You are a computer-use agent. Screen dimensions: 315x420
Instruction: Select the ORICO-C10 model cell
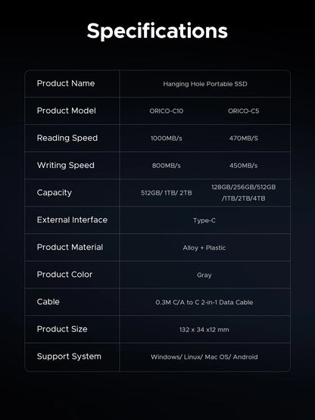tap(167, 111)
